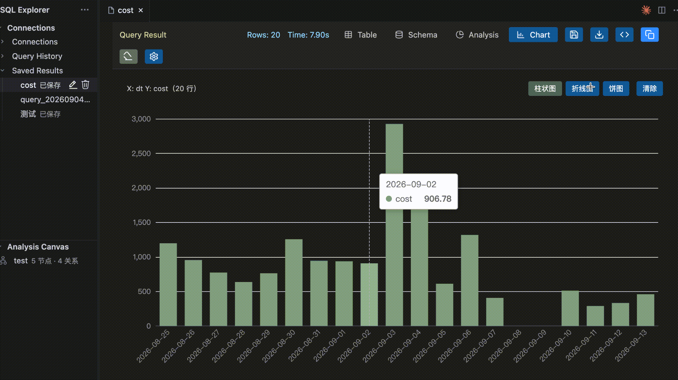
Task: Open the code view brackets icon
Action: point(624,35)
